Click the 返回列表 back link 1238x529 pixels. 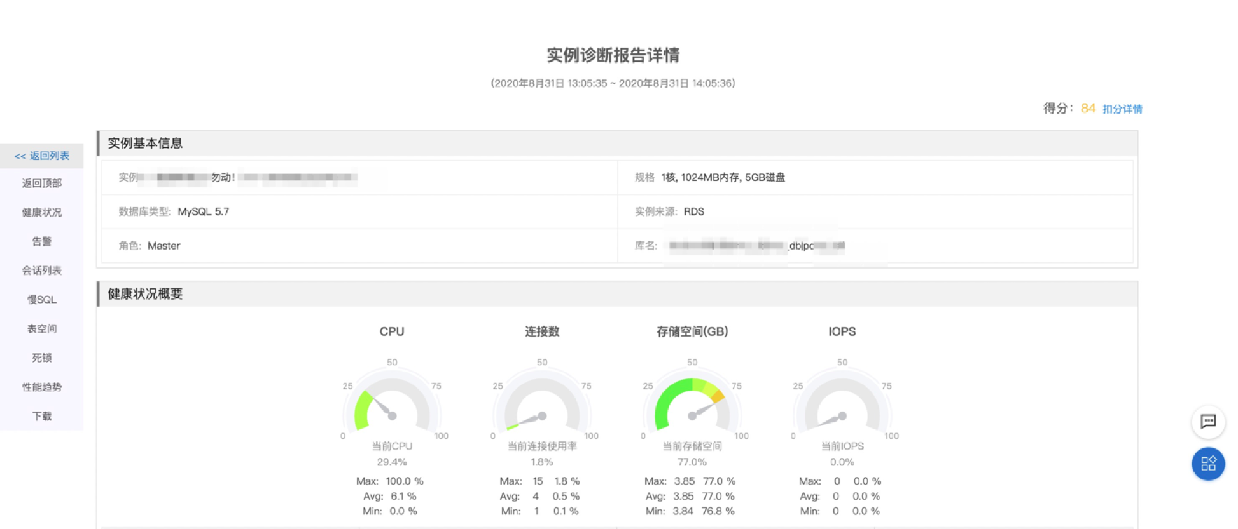pos(42,156)
